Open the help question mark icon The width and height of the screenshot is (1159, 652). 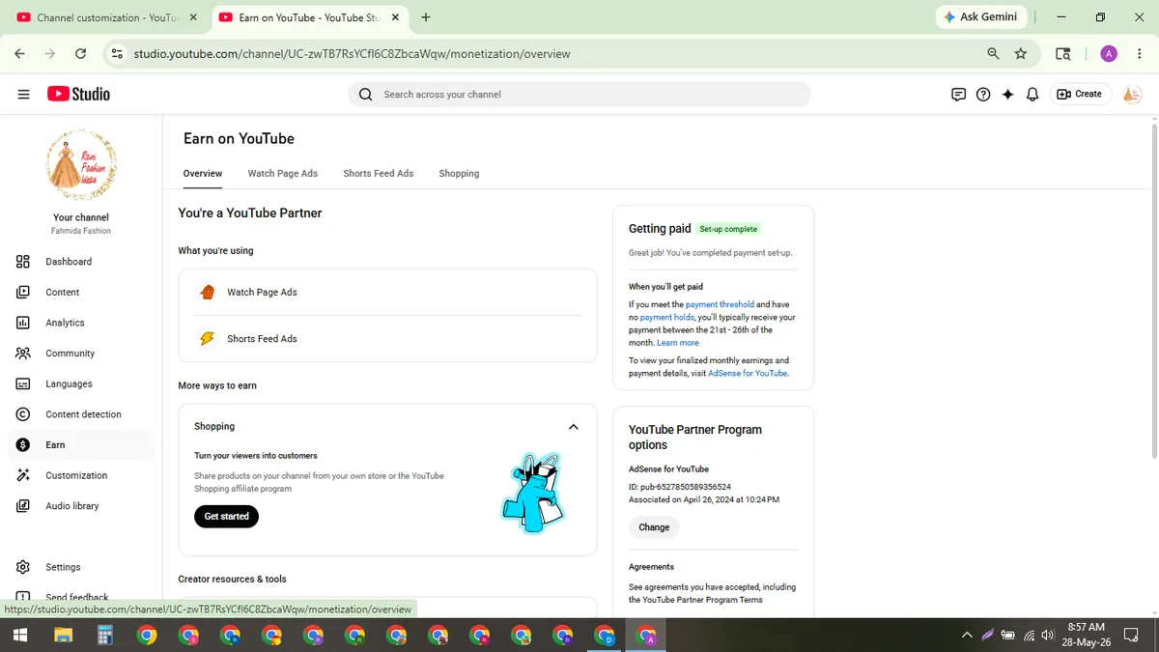(x=983, y=95)
